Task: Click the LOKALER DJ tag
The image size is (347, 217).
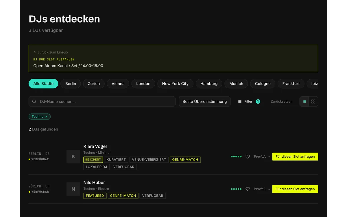Action: (x=96, y=167)
